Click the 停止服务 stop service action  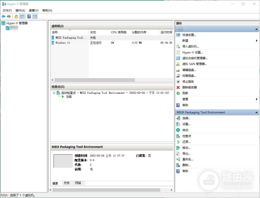[188, 82]
